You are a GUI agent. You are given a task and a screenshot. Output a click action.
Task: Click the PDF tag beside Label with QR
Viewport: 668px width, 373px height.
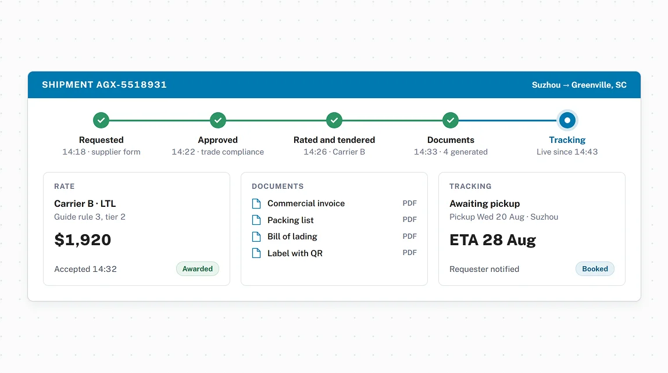409,253
